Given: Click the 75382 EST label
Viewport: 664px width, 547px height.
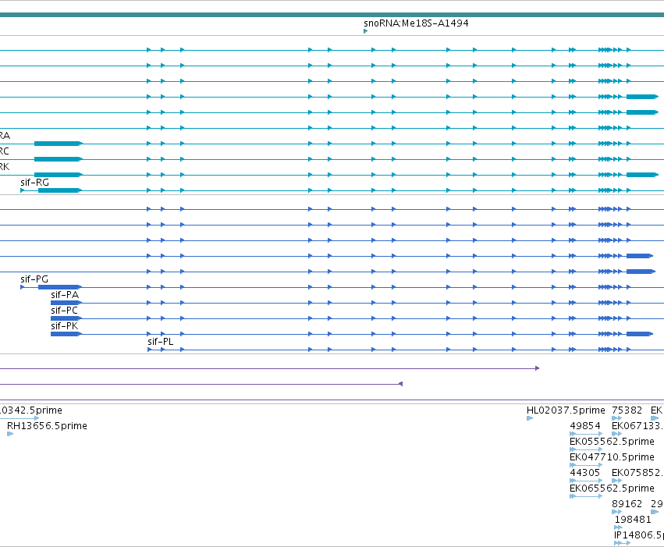Looking at the screenshot, I should pyautogui.click(x=627, y=410).
